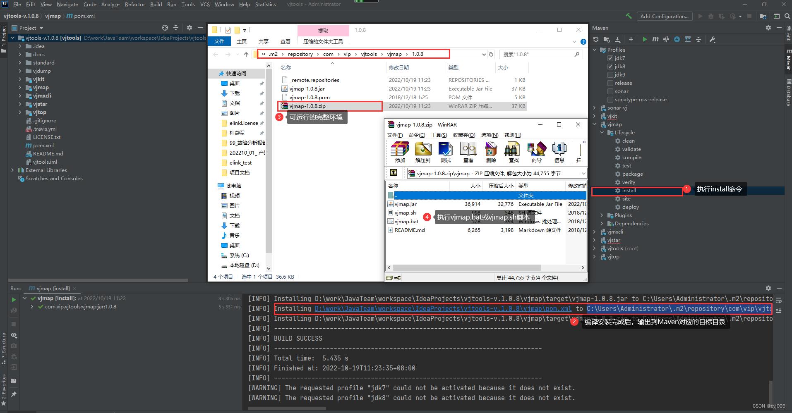Open the Database side tool window
Image resolution: width=792 pixels, height=413 pixels.
(788, 93)
